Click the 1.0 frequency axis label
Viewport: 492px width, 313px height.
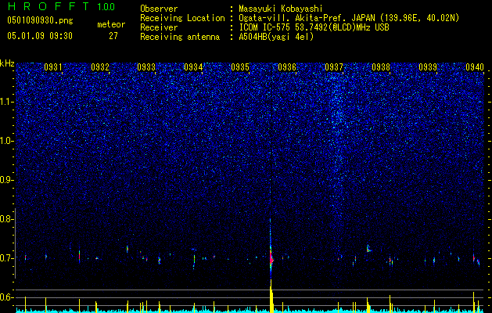coord(6,141)
